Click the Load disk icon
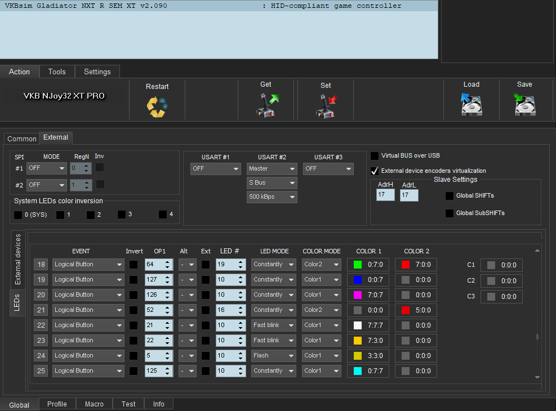The height and width of the screenshot is (411, 556). coord(471,105)
